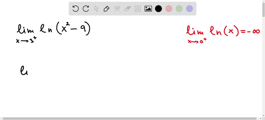Redo the undone stroke
The image size is (265, 120).
(86, 8)
